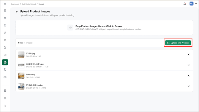Image resolution: width=199 pixels, height=112 pixels.
Task: Open the dashboard grid sidebar icon
Action: pos(5,10)
